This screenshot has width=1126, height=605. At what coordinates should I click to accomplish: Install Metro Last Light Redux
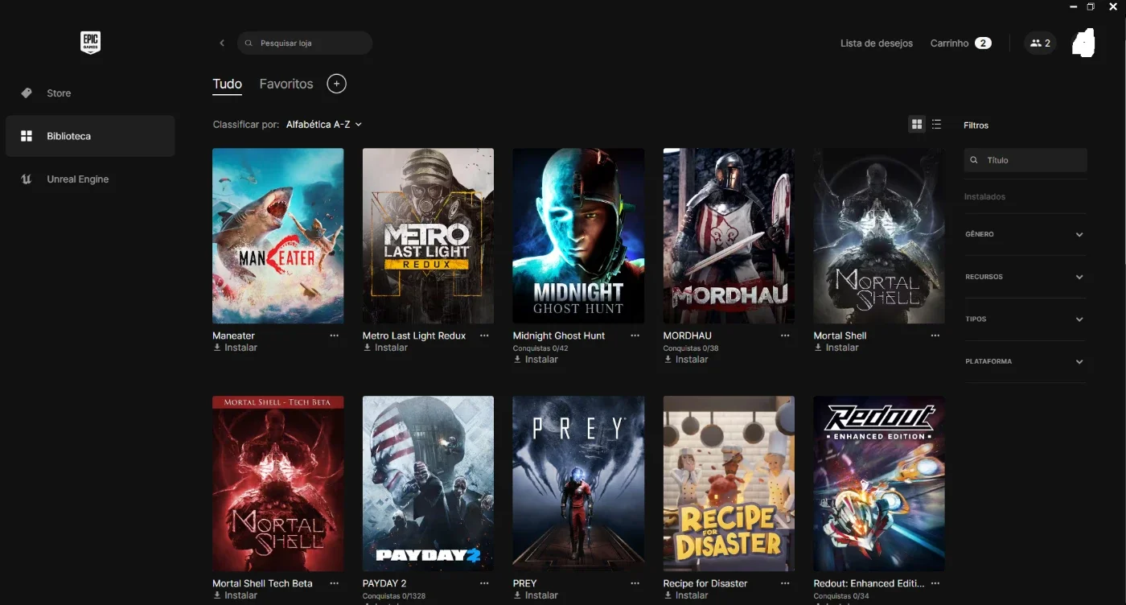(385, 348)
